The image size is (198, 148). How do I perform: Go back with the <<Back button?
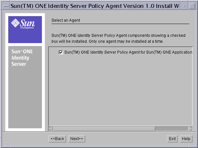point(57,139)
